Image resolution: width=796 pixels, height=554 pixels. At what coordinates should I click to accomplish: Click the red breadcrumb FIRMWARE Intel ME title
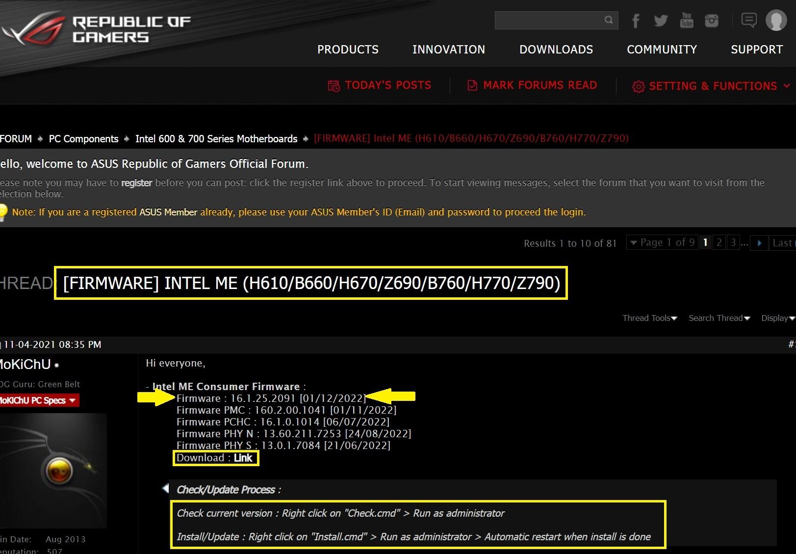pyautogui.click(x=471, y=138)
